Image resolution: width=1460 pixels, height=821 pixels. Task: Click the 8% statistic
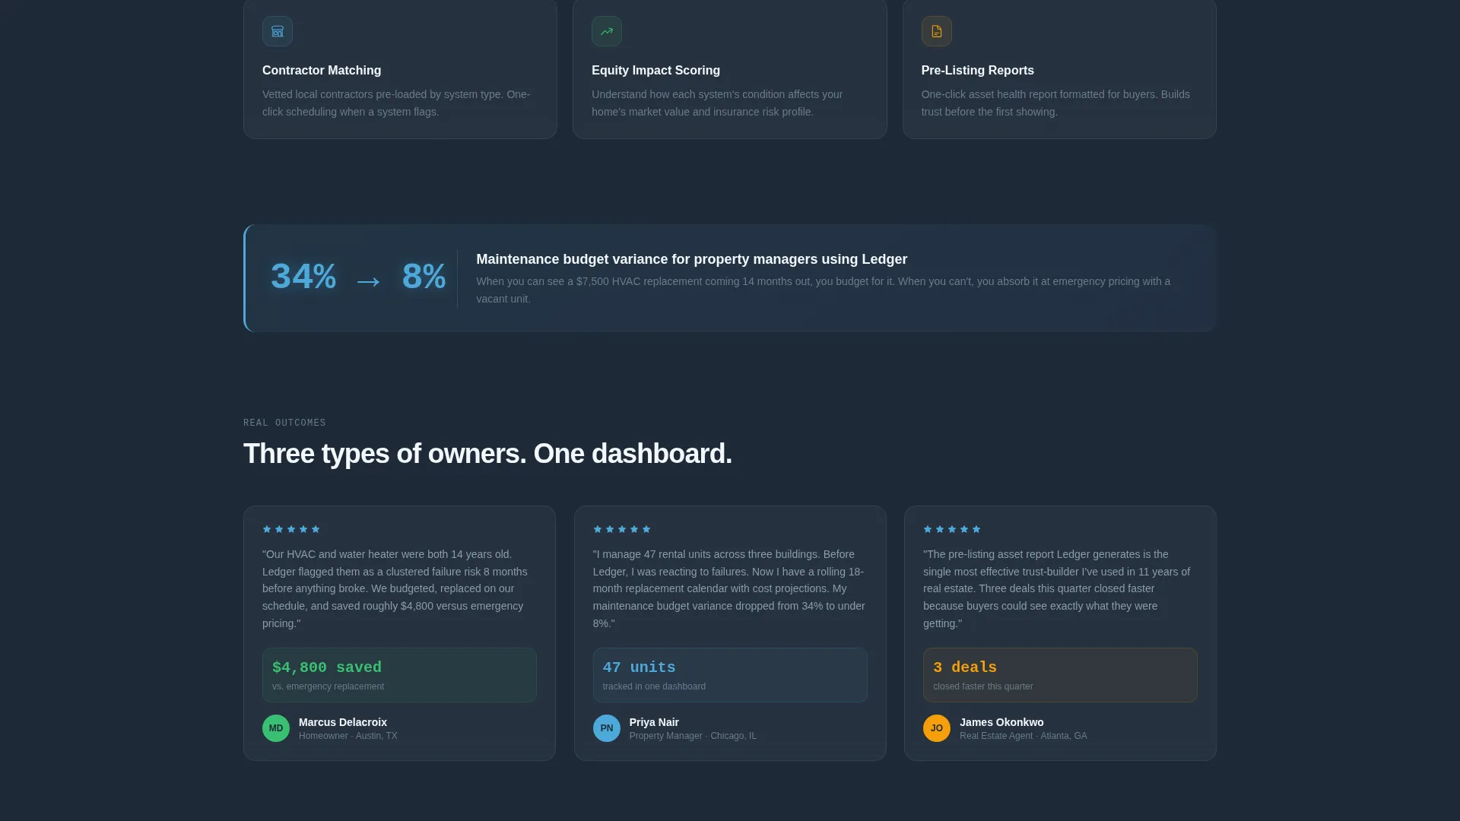click(x=424, y=277)
